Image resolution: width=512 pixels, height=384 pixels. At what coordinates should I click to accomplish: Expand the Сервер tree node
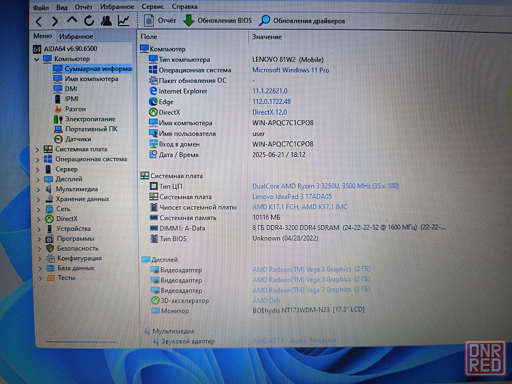(38, 170)
